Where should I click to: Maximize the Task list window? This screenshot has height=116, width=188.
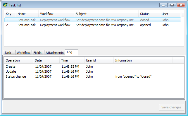point(172,5)
